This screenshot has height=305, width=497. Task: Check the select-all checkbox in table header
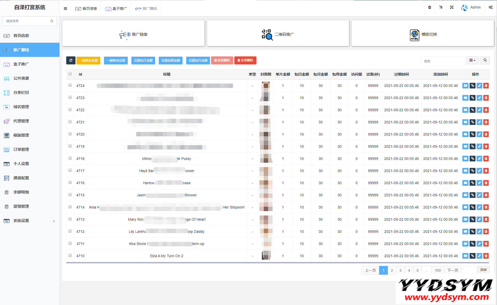[70, 74]
